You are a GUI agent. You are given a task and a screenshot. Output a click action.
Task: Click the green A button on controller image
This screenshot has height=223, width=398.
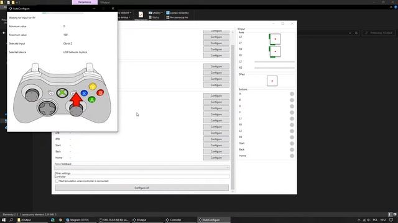coord(92,100)
